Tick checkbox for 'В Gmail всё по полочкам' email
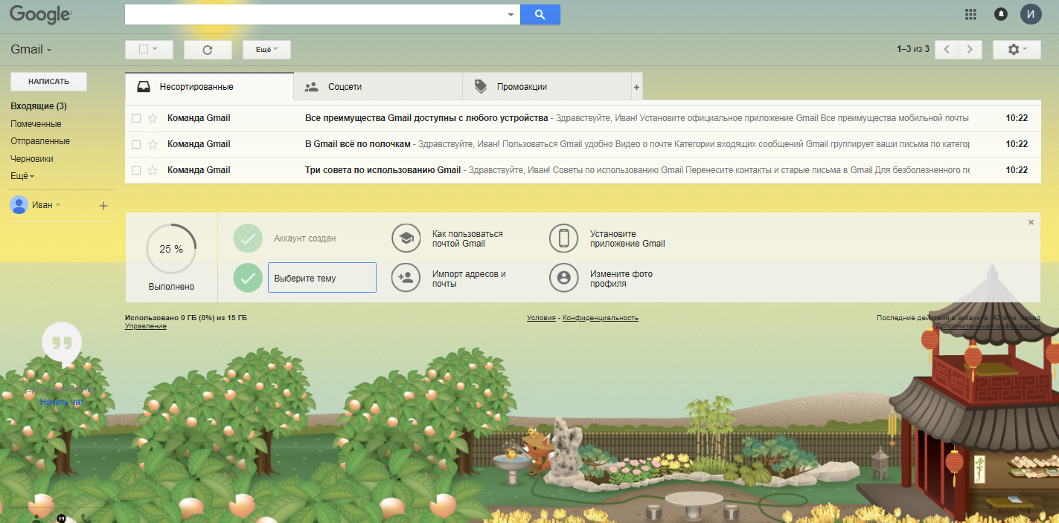1059x523 pixels. [x=135, y=144]
